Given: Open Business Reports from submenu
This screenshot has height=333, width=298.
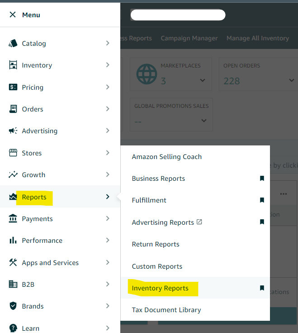Looking at the screenshot, I should (x=158, y=179).
